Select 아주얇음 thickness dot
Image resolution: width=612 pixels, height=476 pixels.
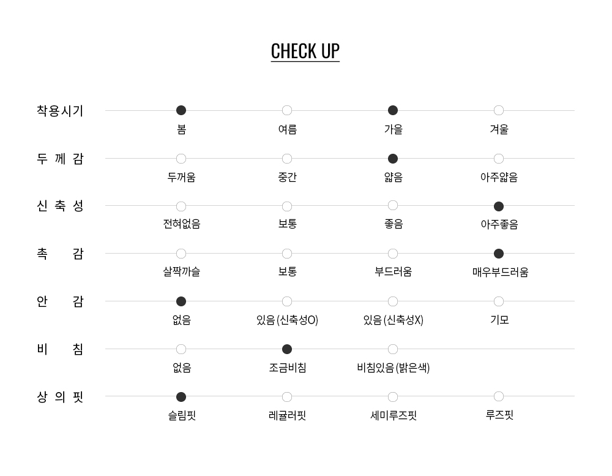click(x=499, y=159)
